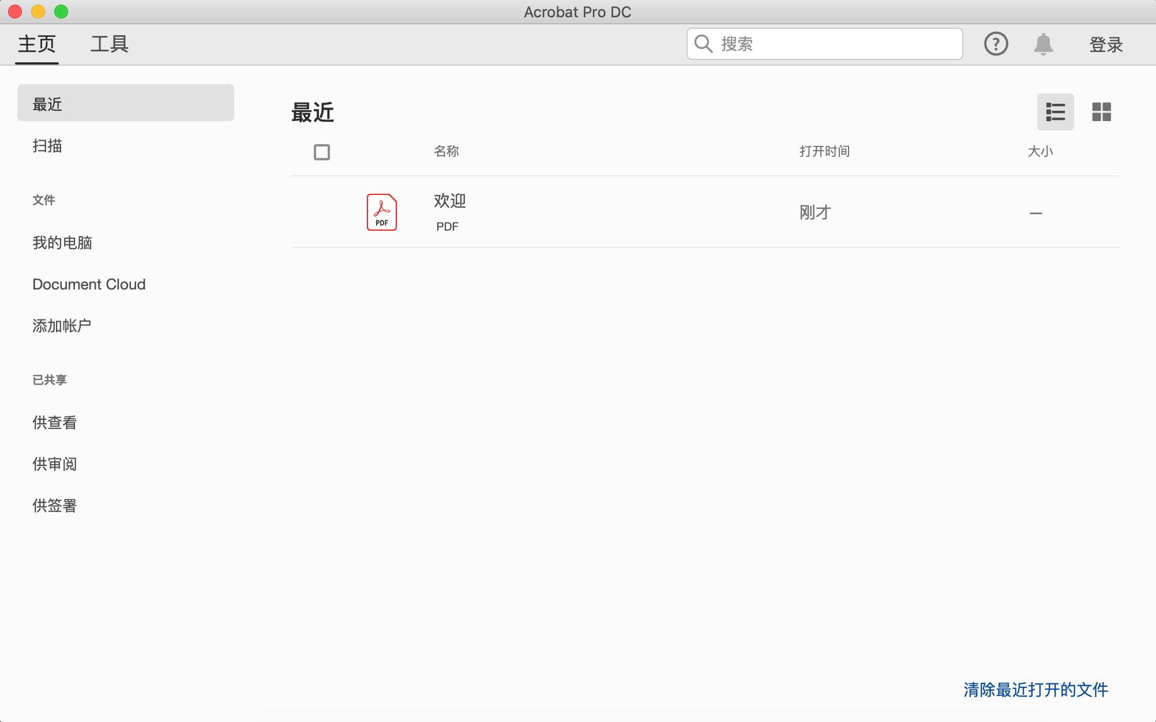This screenshot has width=1156, height=722.
Task: Sort by 打开时间 column header
Action: [824, 151]
